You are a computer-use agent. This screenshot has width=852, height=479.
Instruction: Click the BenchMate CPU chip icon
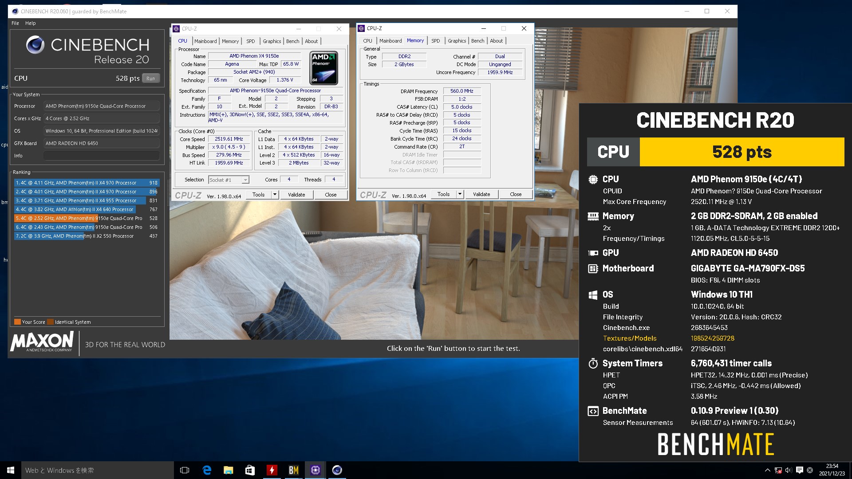593,179
